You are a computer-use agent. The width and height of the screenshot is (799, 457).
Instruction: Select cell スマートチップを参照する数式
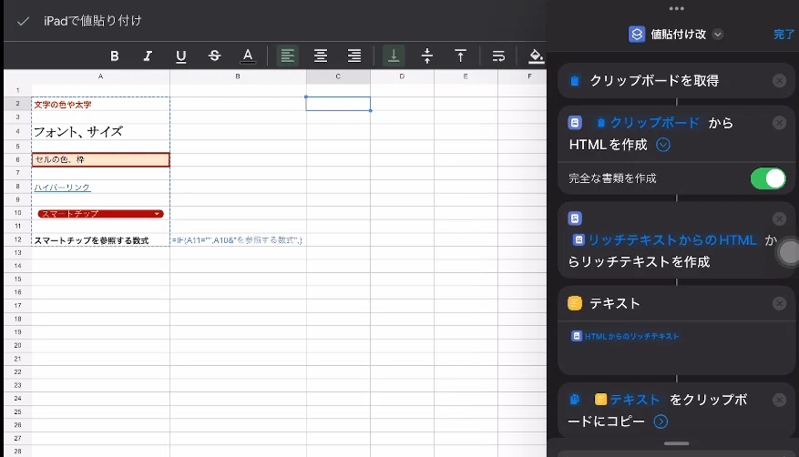point(100,239)
